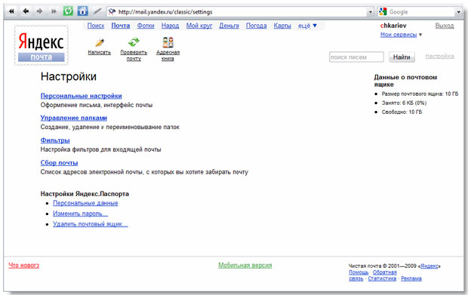468x295 pixels.
Task: Open the Реклама footer link
Action: [411, 278]
